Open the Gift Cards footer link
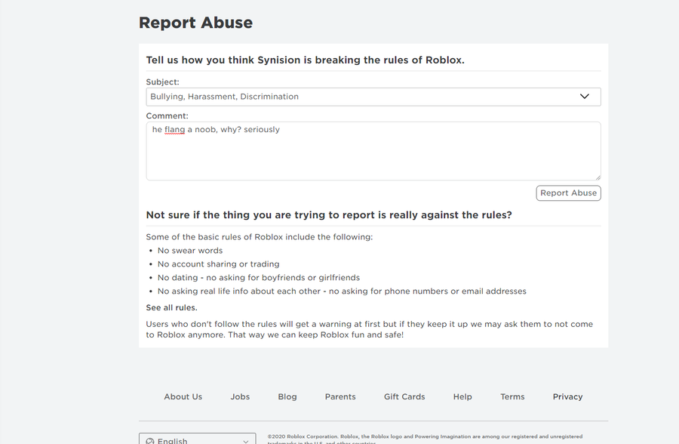Viewport: 679px width, 444px height. tap(404, 396)
